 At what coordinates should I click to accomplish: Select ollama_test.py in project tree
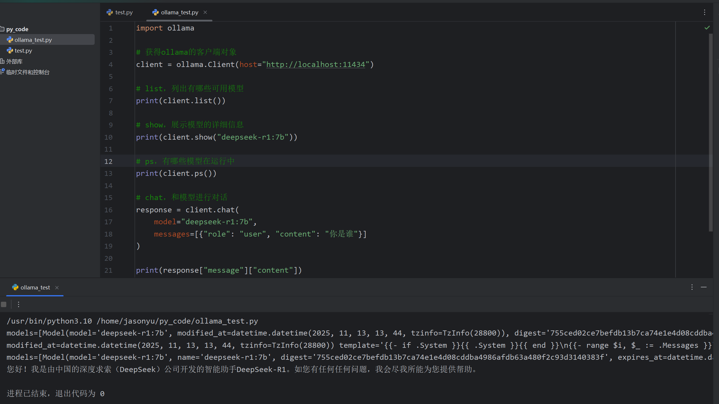pos(33,40)
